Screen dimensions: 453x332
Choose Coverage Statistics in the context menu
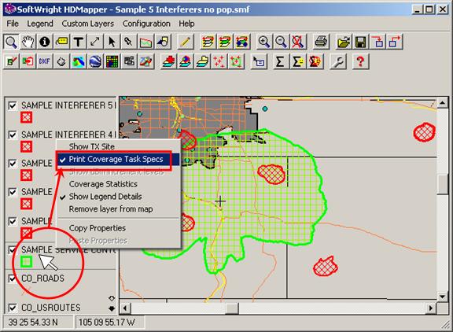point(119,184)
